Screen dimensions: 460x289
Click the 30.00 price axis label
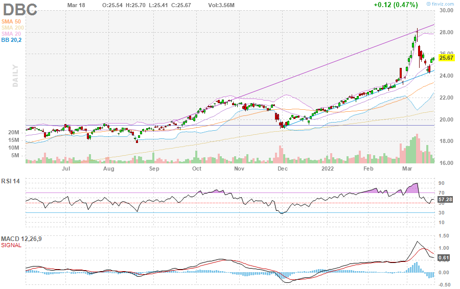[446, 11]
